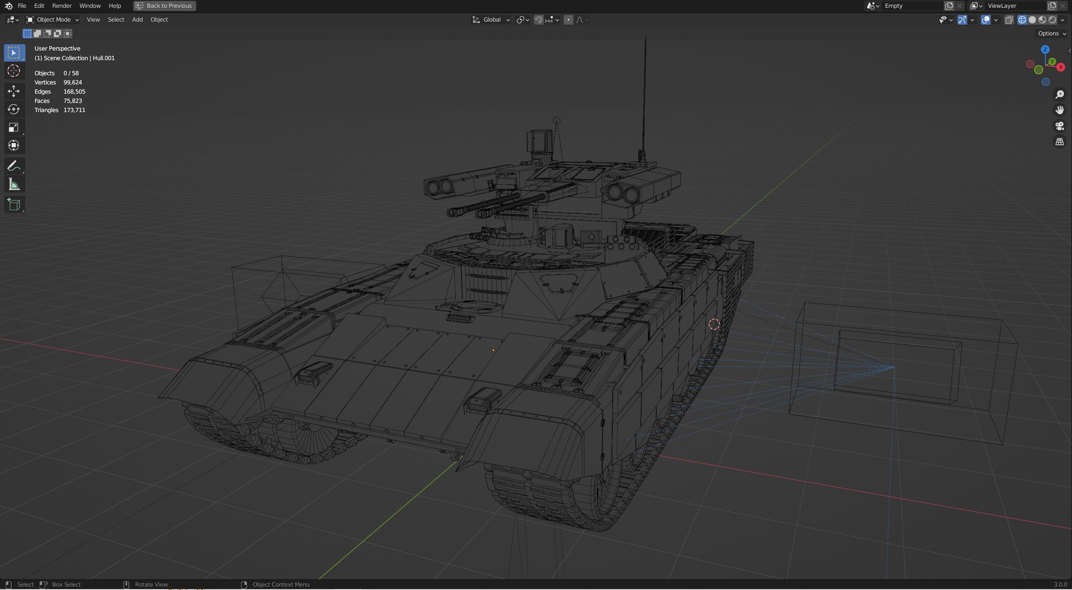Choose the Measure tool
This screenshot has width=1072, height=590.
coord(14,184)
